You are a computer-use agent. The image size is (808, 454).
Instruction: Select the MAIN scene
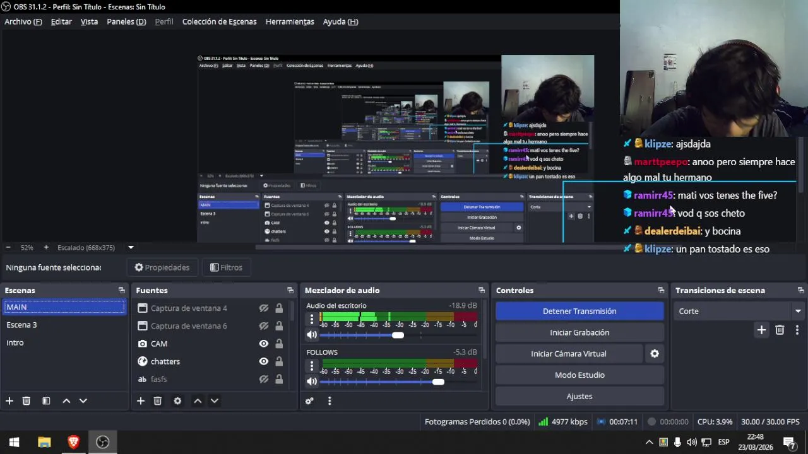(64, 307)
